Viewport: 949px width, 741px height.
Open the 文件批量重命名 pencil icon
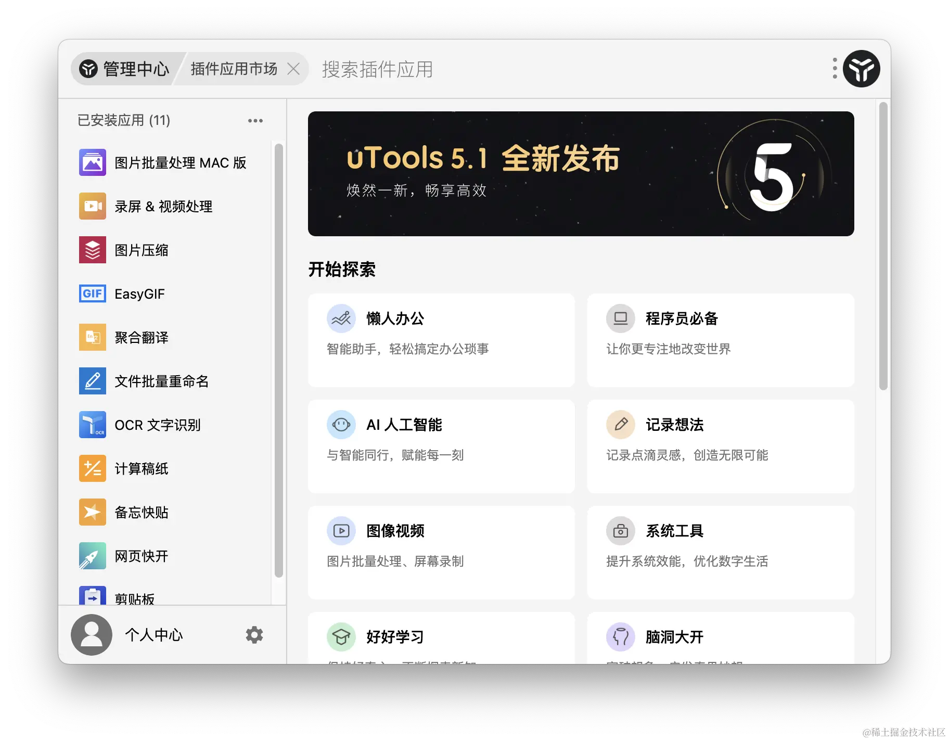click(x=93, y=381)
